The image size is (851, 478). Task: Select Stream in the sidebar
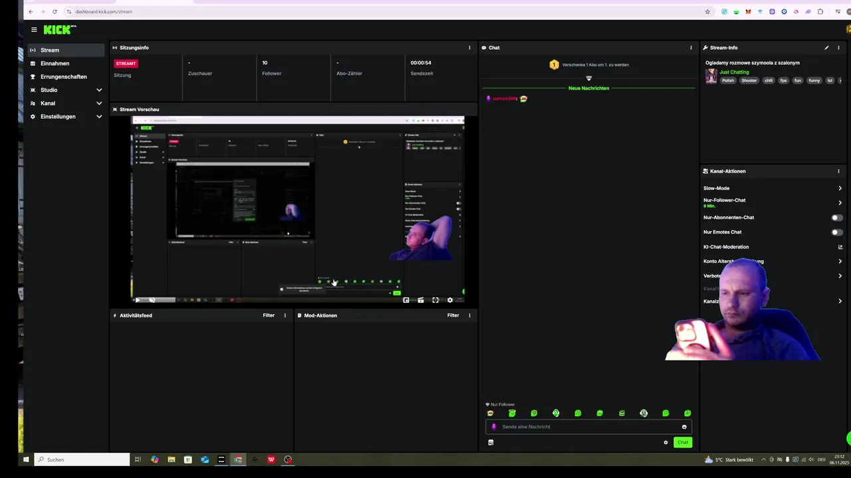[65, 50]
